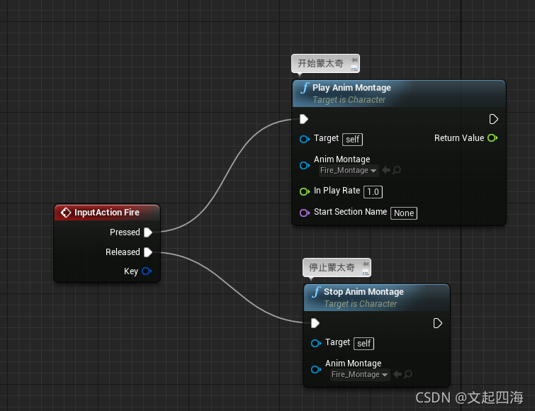Viewport: 535px width, 411px height.
Task: Click function icon on Play Anim Montage header
Action: [305, 88]
